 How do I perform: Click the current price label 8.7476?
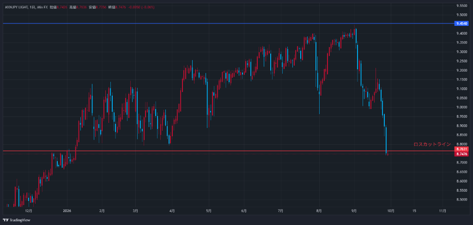pyautogui.click(x=461, y=154)
